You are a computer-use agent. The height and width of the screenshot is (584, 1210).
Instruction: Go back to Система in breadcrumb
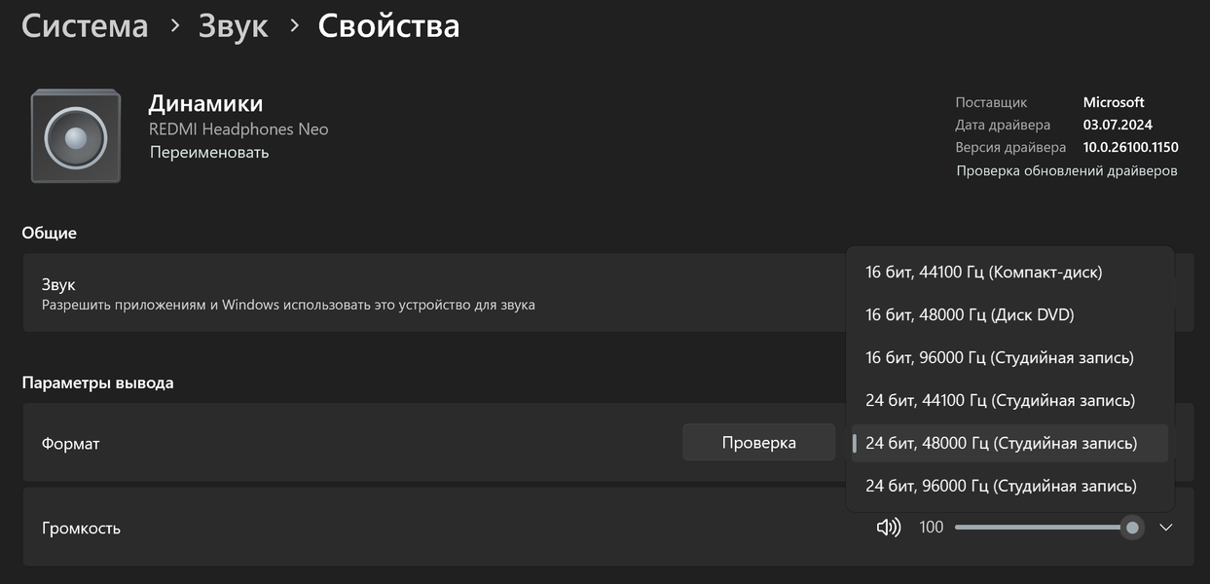[85, 25]
